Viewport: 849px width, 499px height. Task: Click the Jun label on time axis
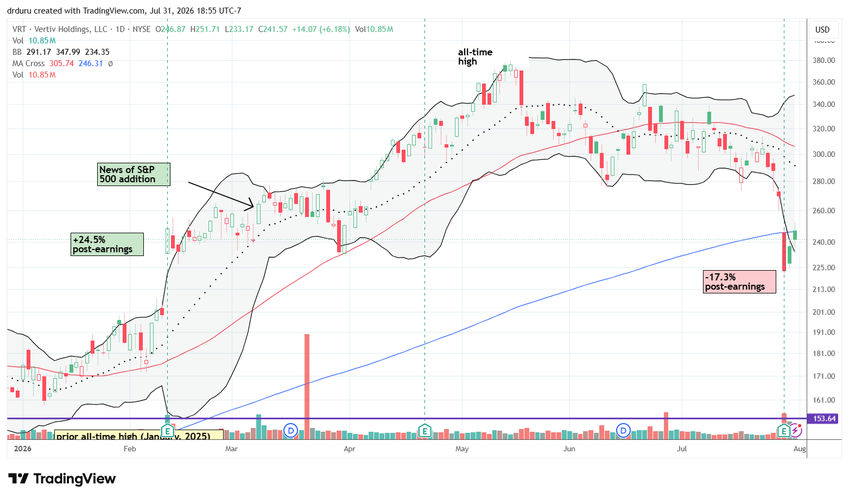point(569,449)
